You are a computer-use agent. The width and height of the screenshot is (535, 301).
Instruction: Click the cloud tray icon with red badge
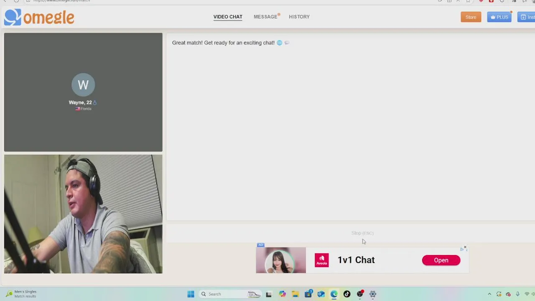tap(508, 294)
